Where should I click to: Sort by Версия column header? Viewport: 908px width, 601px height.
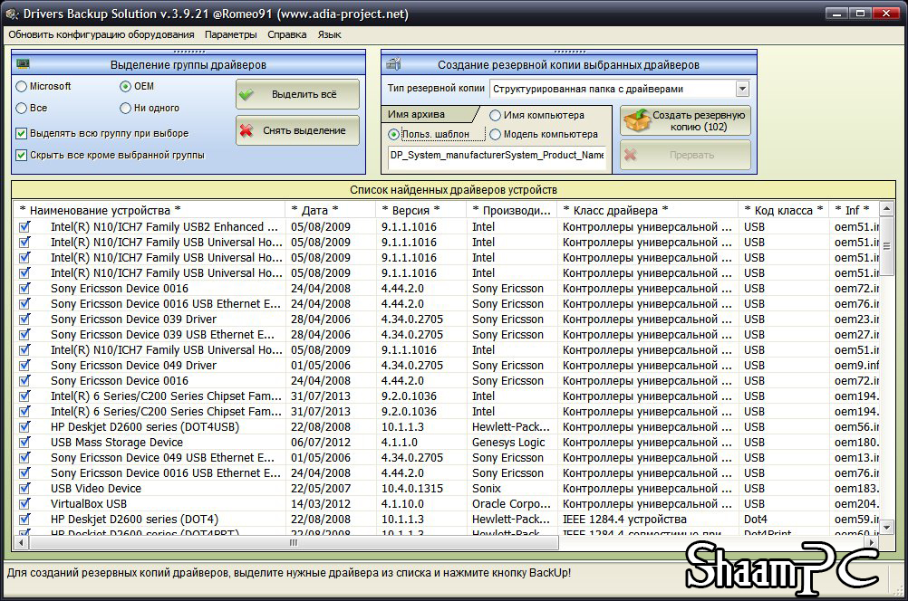pos(421,211)
